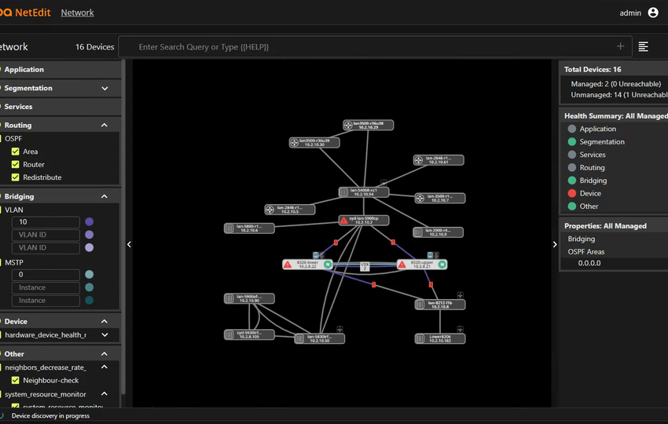
Task: Open the Network tab in header
Action: click(x=77, y=13)
